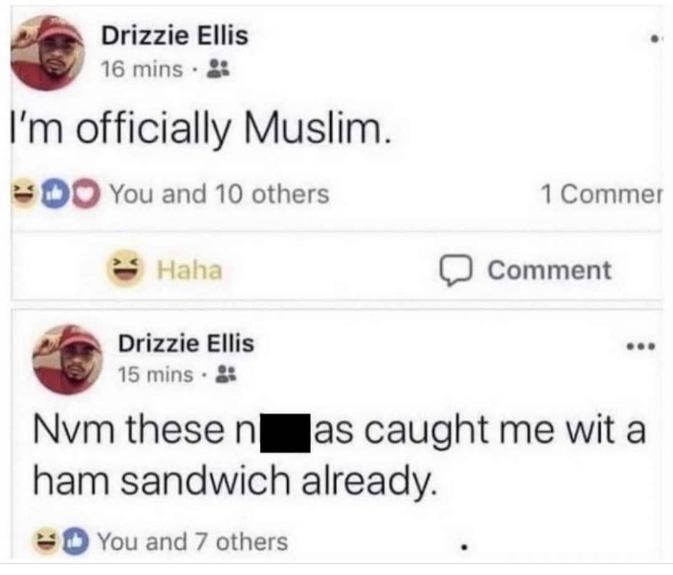This screenshot has width=673, height=575.
Task: Click the Comment button
Action: pyautogui.click(x=525, y=270)
